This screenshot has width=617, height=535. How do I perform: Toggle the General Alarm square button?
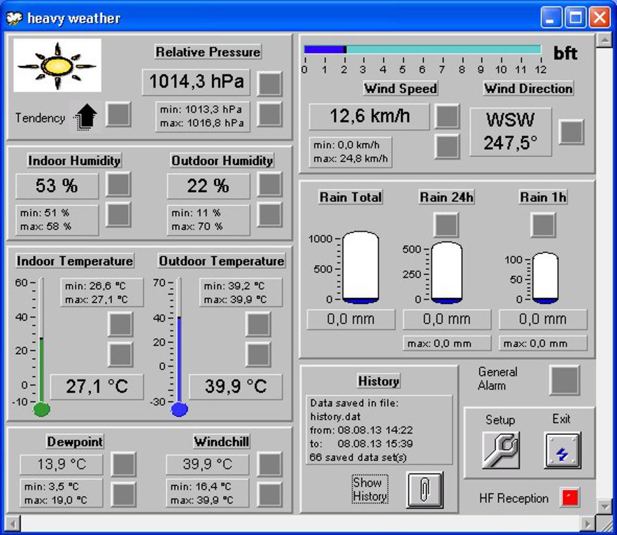pos(564,380)
